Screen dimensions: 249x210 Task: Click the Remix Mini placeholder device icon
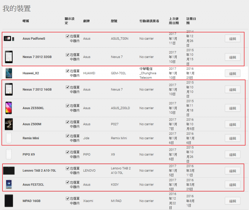click(9, 138)
